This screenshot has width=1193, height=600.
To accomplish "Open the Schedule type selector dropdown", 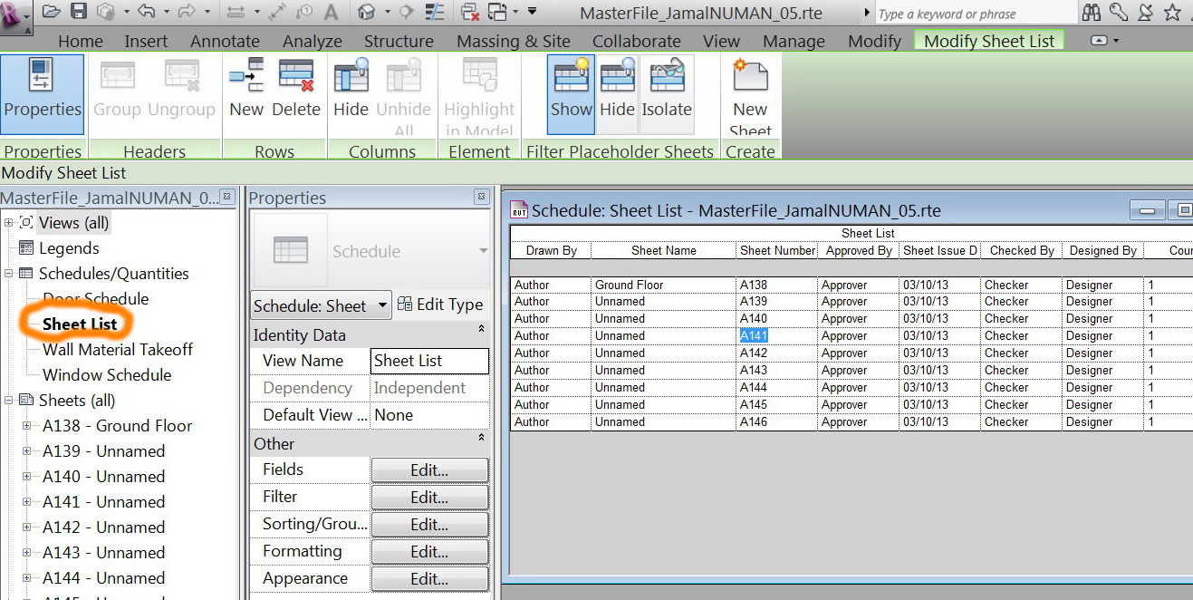I will click(381, 305).
